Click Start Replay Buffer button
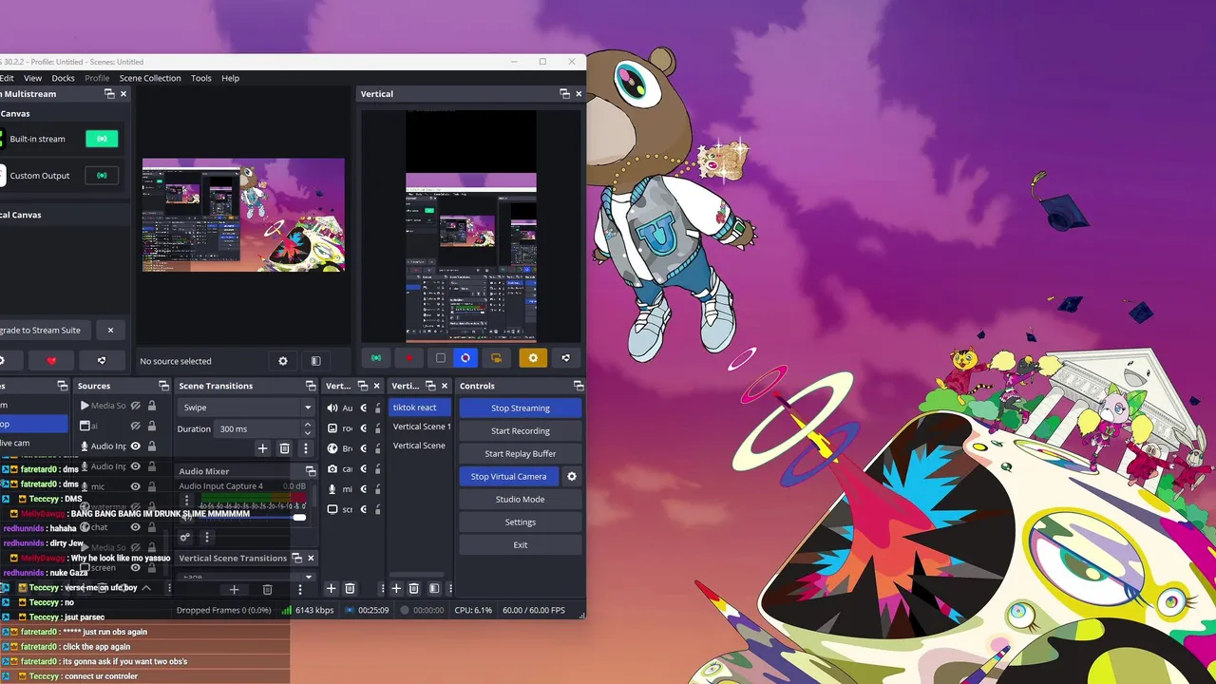Viewport: 1216px width, 684px height. click(521, 453)
